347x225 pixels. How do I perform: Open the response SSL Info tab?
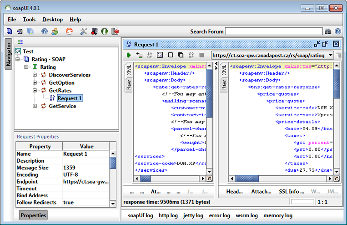[x=292, y=192]
